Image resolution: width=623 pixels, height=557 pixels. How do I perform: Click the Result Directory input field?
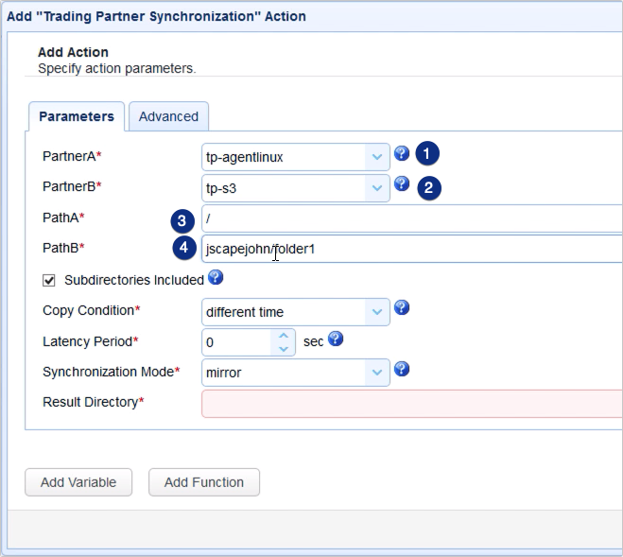point(412,404)
